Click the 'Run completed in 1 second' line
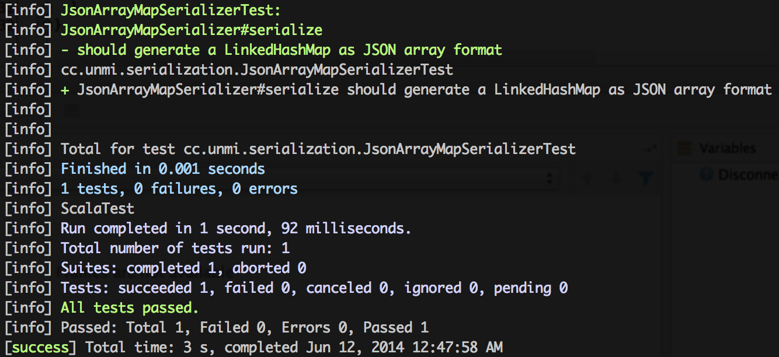 point(236,228)
